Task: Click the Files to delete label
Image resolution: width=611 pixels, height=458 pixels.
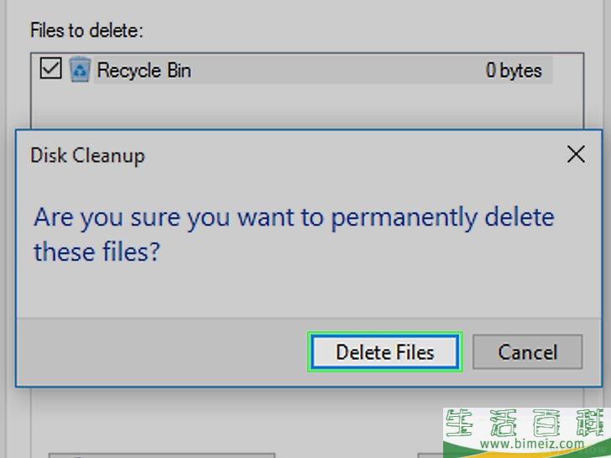Action: (87, 30)
